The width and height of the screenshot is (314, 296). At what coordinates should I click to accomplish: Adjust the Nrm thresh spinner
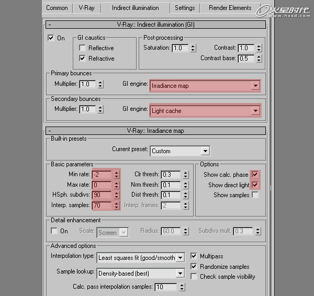(185, 185)
